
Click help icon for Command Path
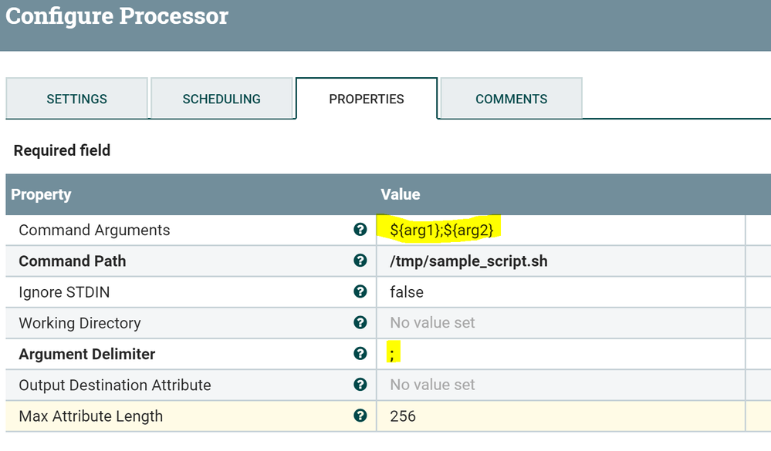[x=360, y=261]
